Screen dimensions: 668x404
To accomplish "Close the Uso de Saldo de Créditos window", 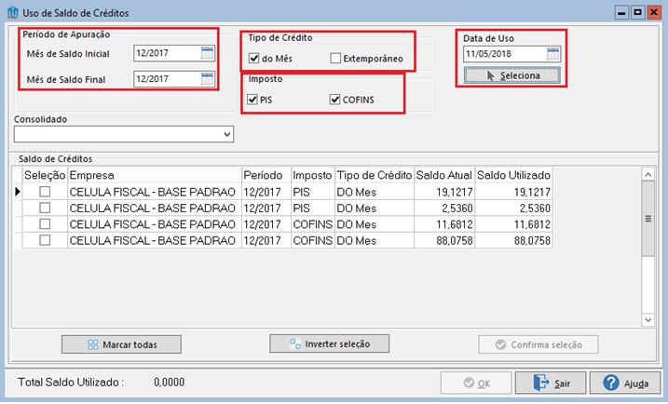I will pos(653,12).
